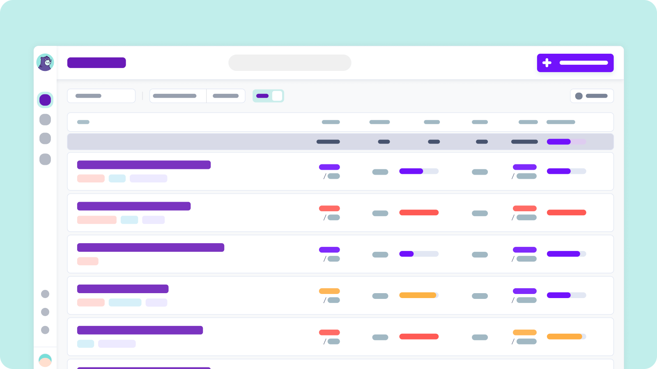Select the active purple sidebar icon
Screen dimensions: 657x369
(45, 100)
